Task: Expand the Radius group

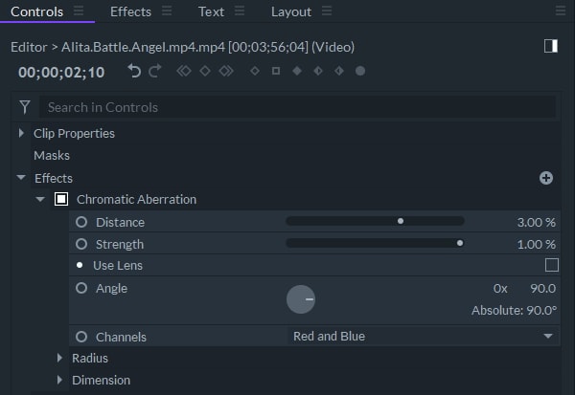Action: tap(60, 358)
